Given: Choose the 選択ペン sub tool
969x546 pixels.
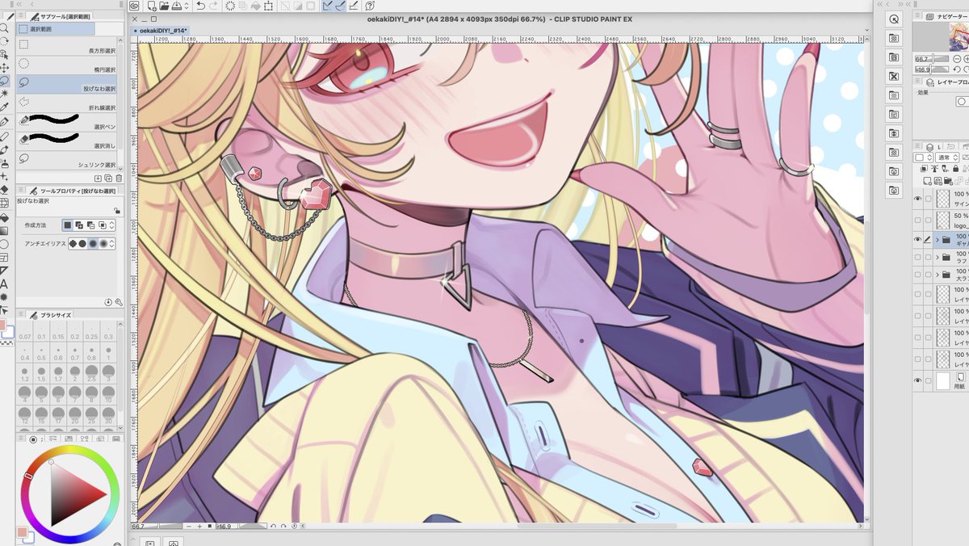Looking at the screenshot, I should click(x=68, y=121).
